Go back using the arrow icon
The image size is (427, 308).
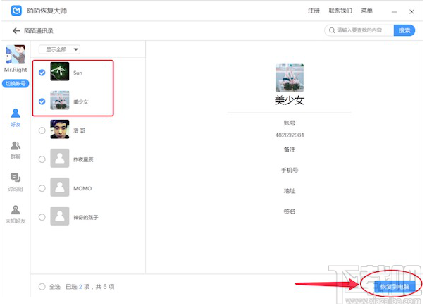pyautogui.click(x=16, y=31)
